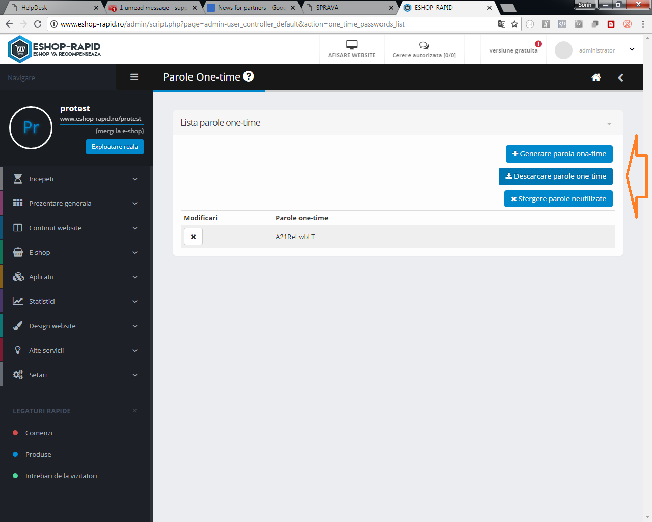Click the Setari gears icon
The height and width of the screenshot is (522, 652).
tap(18, 375)
